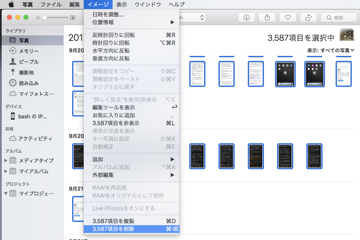Click the heart Favorite toolbar icon

click(288, 18)
